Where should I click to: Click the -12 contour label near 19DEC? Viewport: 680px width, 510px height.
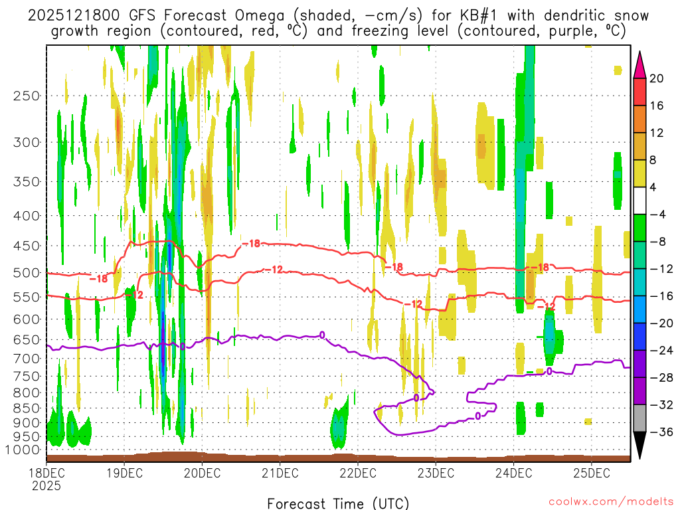(134, 295)
